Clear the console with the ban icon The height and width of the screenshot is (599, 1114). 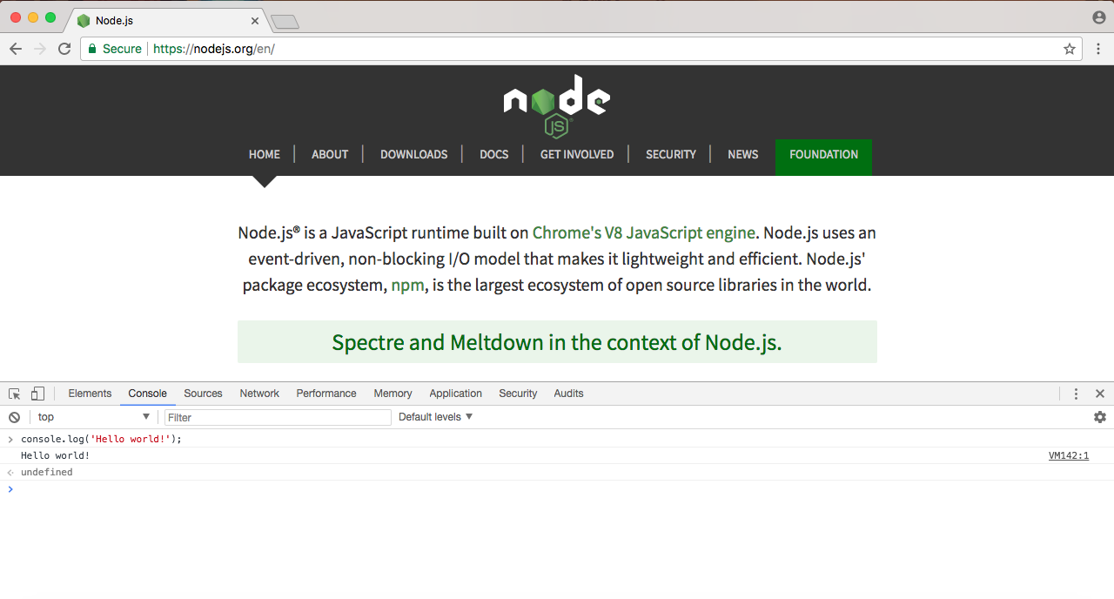pos(14,417)
